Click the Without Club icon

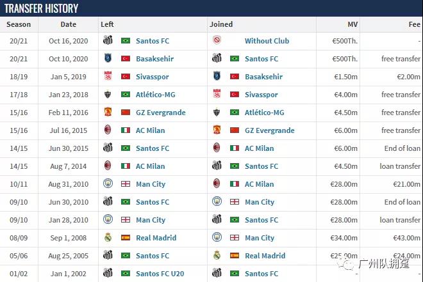pyautogui.click(x=217, y=40)
